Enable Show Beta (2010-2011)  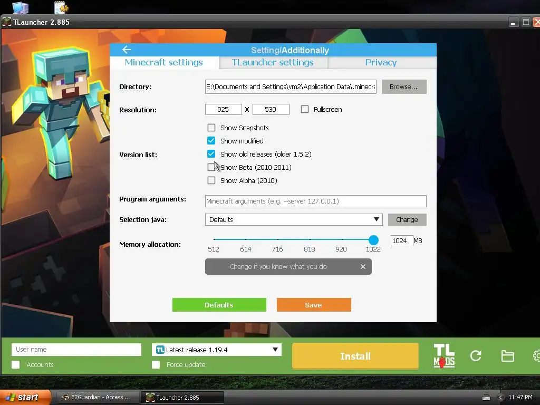tap(211, 167)
